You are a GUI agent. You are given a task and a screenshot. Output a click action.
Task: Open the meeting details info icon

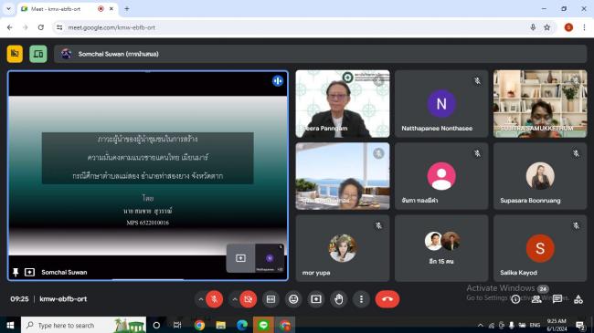click(515, 299)
